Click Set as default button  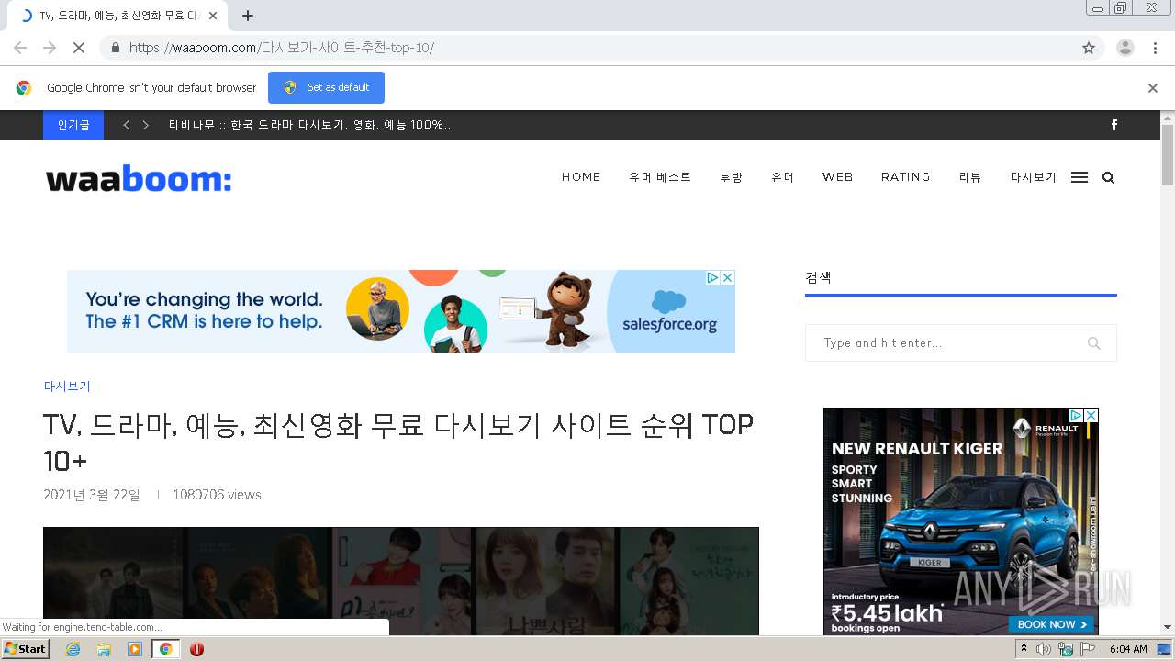(326, 87)
